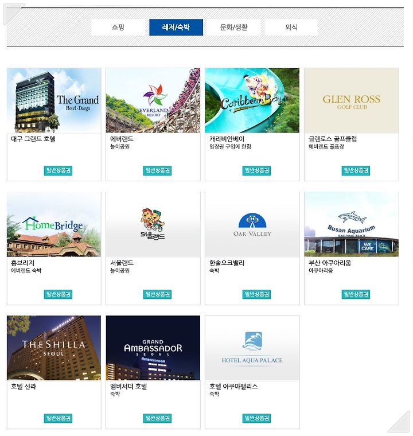413x436 pixels.
Task: Open the 문화/생활 tab
Action: tap(233, 28)
